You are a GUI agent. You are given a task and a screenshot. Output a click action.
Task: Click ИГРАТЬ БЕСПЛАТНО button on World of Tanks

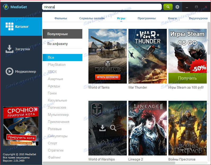click(x=108, y=77)
